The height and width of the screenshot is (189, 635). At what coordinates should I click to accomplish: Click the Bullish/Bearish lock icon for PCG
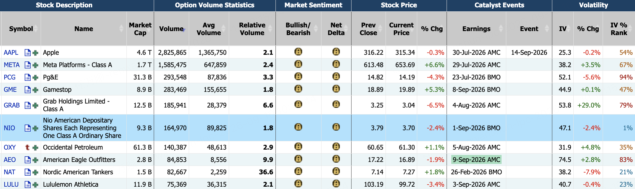point(298,76)
